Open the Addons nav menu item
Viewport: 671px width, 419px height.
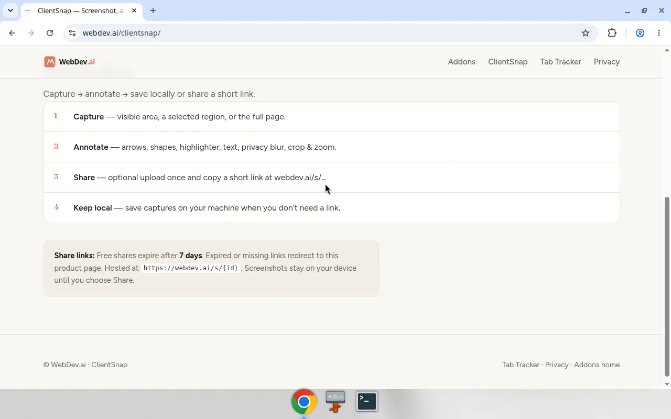click(x=462, y=62)
